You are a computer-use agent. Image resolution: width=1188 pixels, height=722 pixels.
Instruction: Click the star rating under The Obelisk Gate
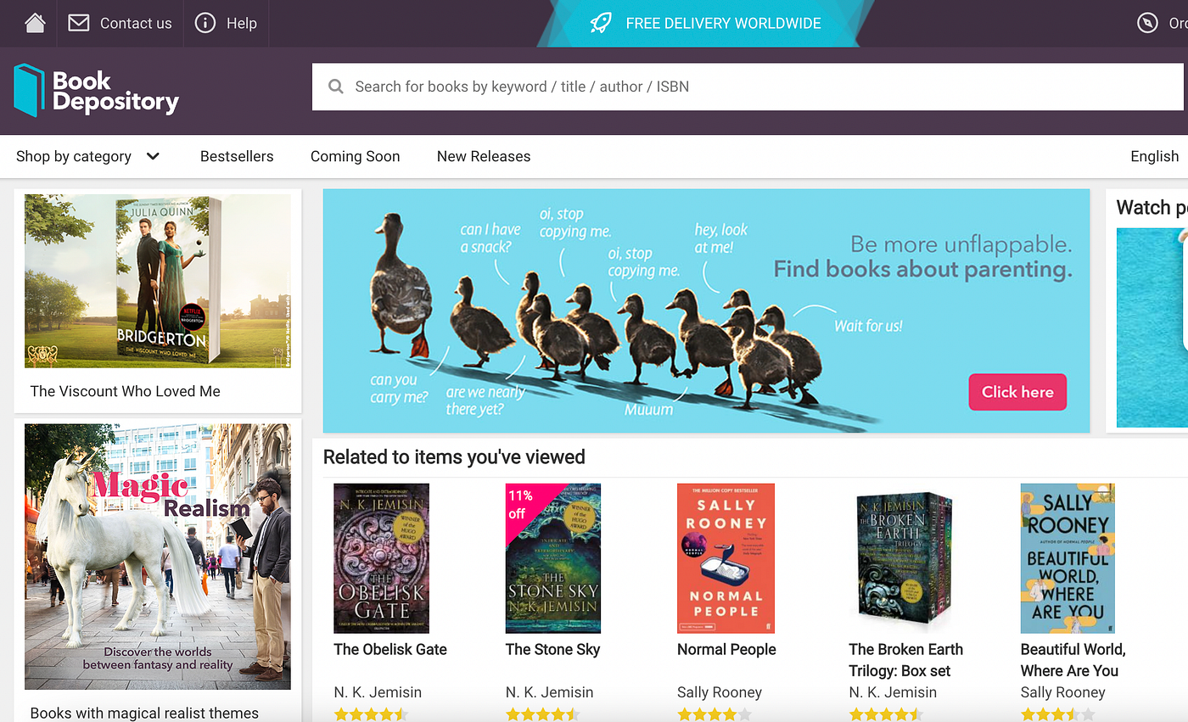coord(371,714)
